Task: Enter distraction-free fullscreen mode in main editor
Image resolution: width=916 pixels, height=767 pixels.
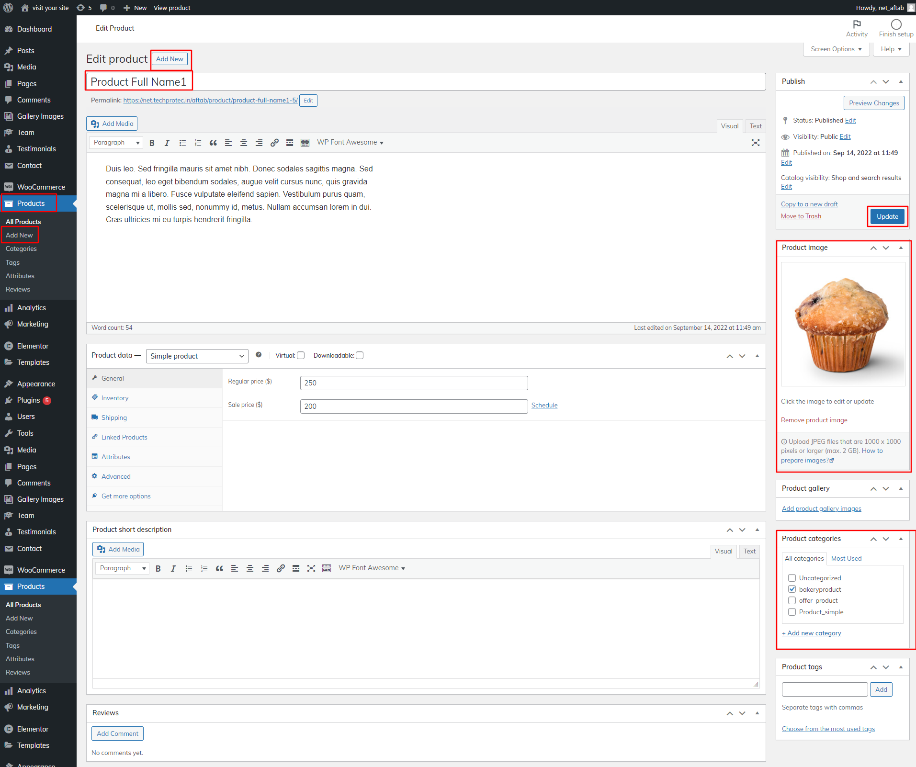Action: [755, 143]
